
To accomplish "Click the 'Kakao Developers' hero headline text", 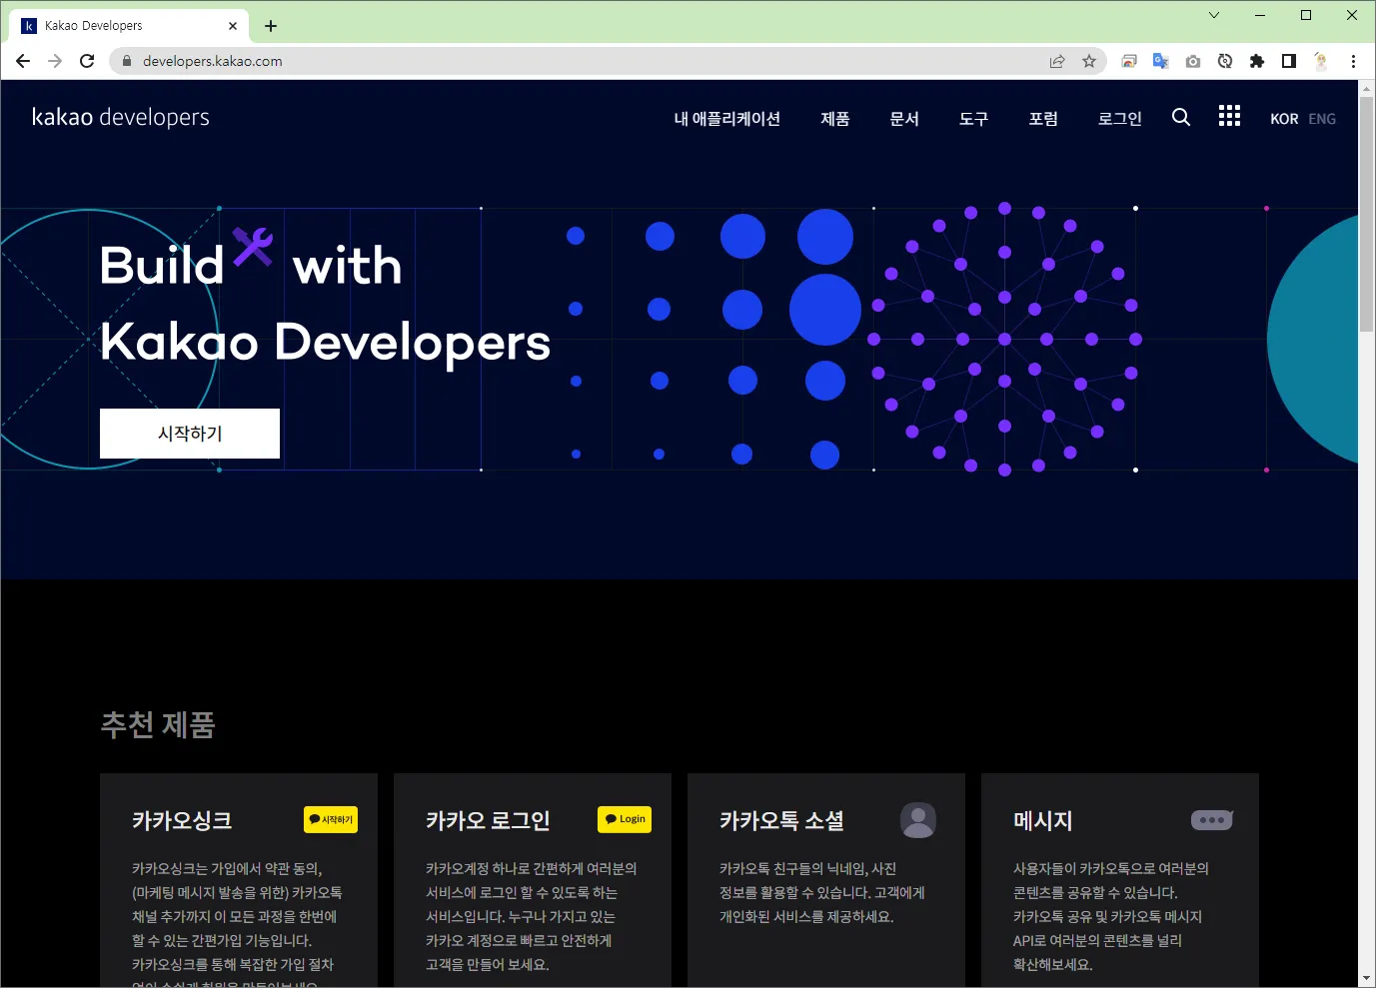I will pyautogui.click(x=326, y=342).
